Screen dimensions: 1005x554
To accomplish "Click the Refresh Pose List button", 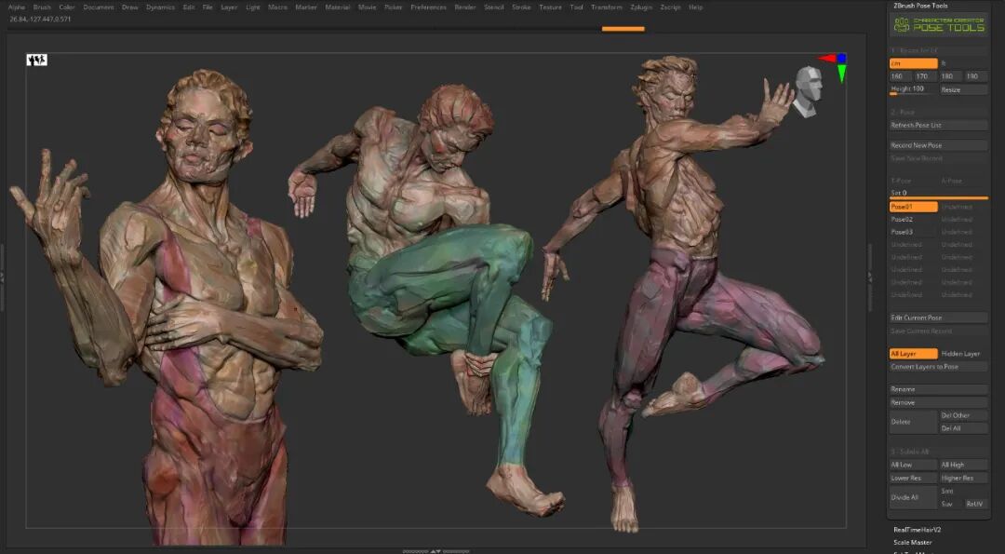I will tap(938, 126).
